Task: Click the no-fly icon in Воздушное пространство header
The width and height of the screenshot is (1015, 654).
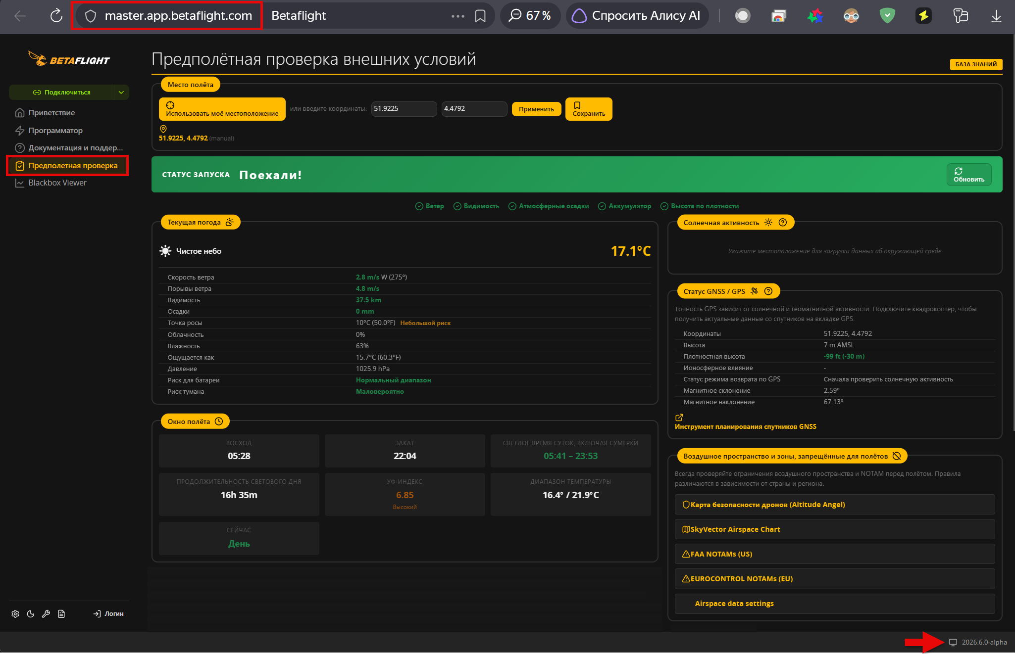Action: click(897, 456)
